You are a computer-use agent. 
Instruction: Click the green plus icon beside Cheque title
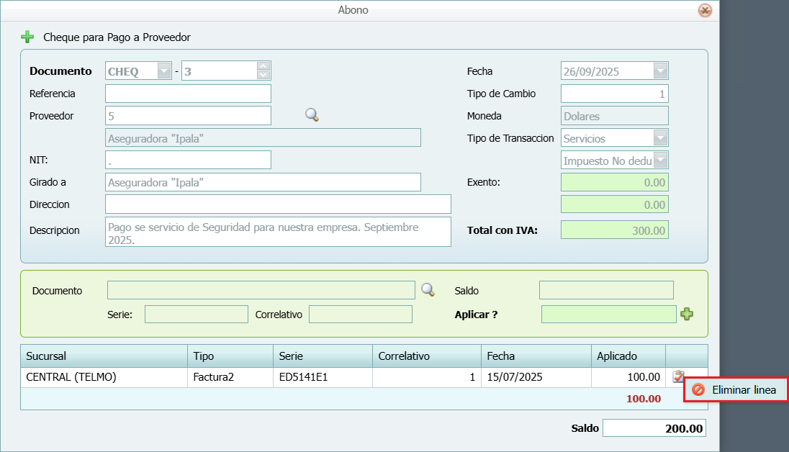[x=27, y=37]
